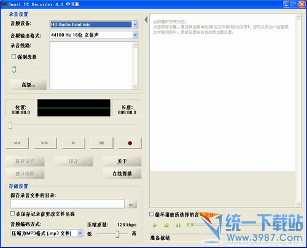
Task: Click the 位置 000:00.0 readout
Action: 21,110
